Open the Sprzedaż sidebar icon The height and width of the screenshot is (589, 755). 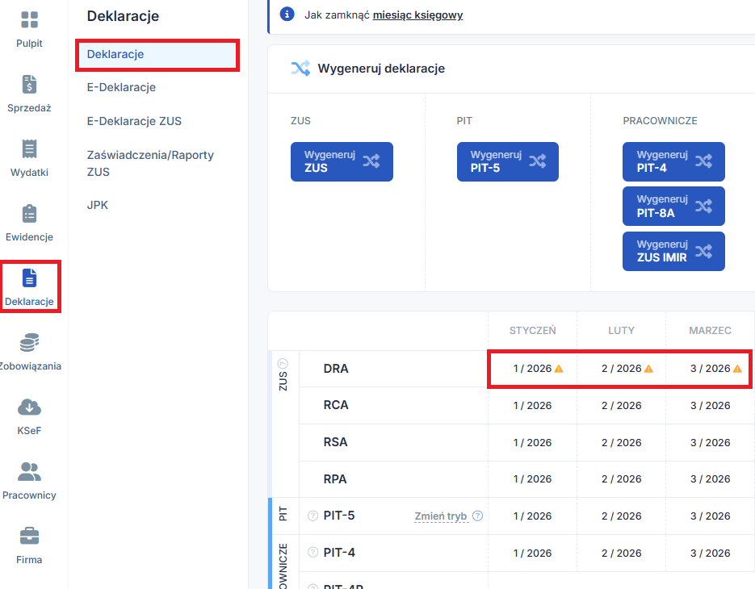(29, 85)
